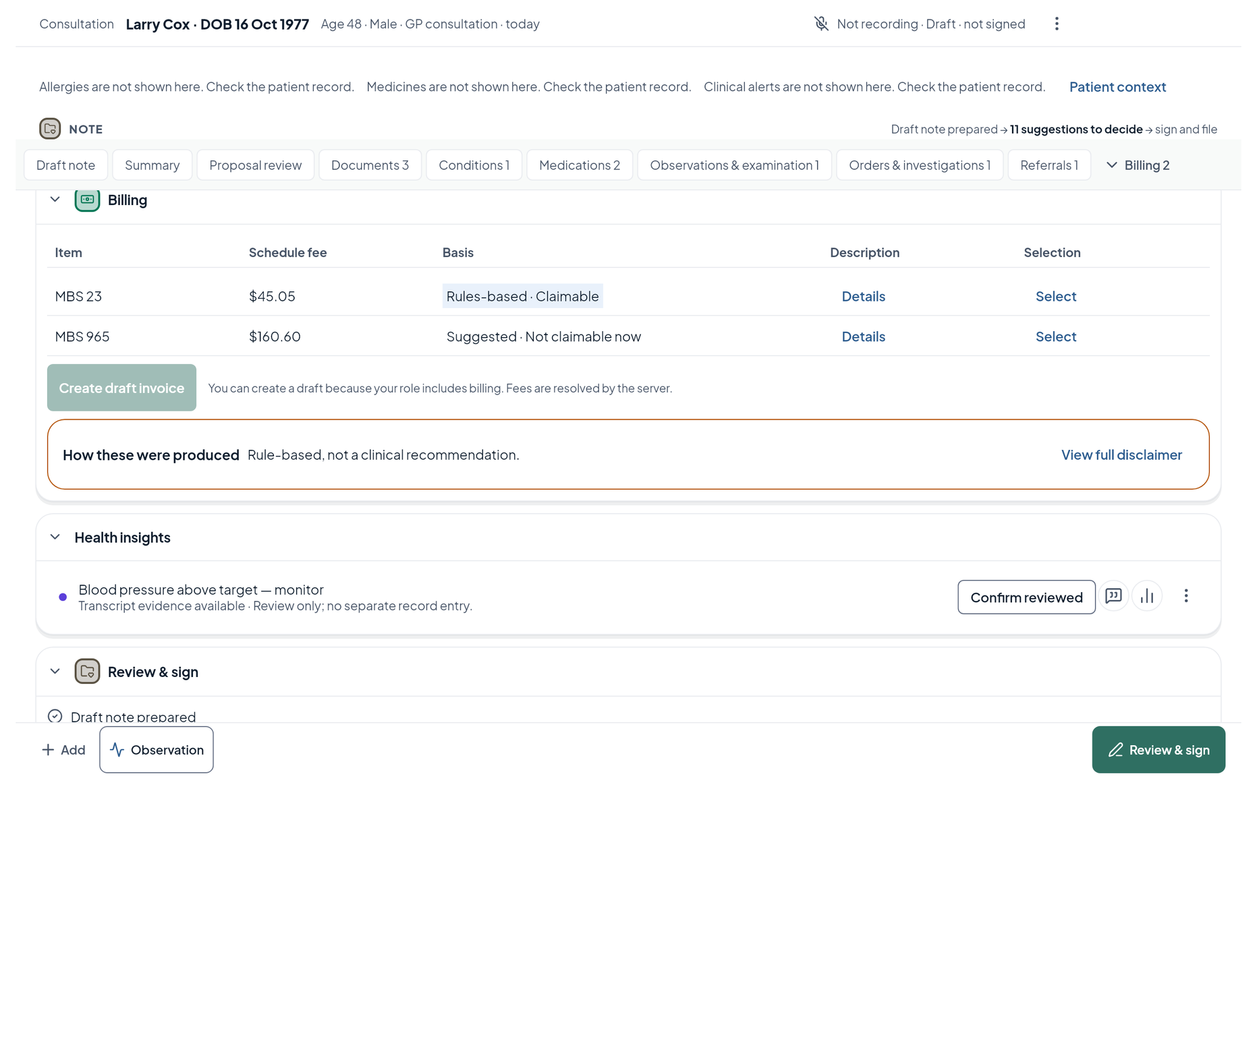Open Observations & examination 1 tab
Screen dimensions: 1257x1050
coord(735,165)
